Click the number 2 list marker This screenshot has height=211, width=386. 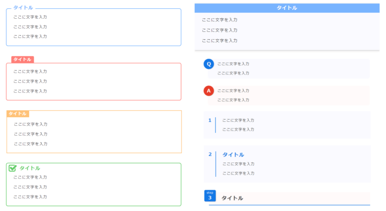(210, 154)
